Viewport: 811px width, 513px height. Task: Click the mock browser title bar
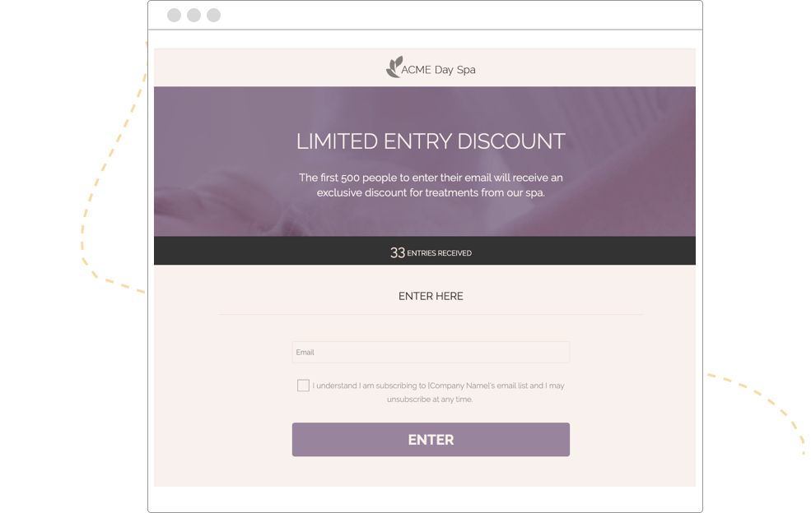coord(425,16)
